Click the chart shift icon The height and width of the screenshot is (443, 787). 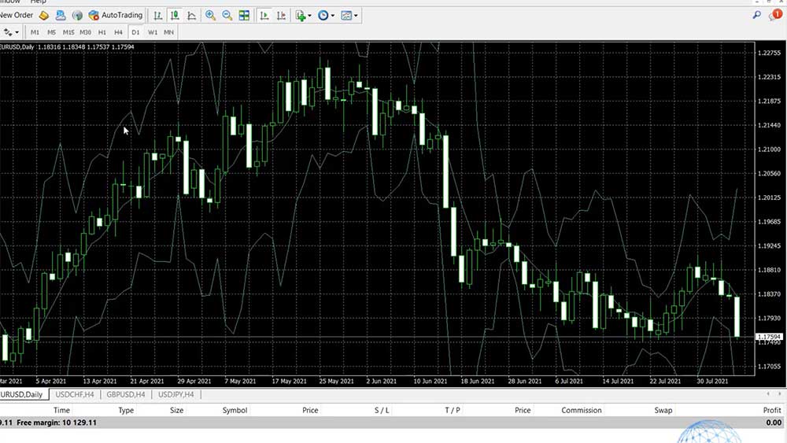pyautogui.click(x=281, y=15)
